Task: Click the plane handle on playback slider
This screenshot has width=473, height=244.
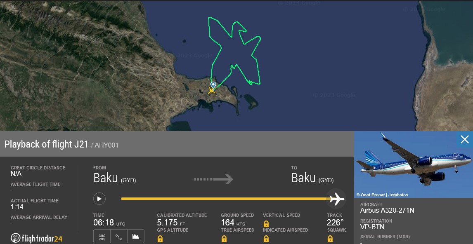Action: [337, 199]
